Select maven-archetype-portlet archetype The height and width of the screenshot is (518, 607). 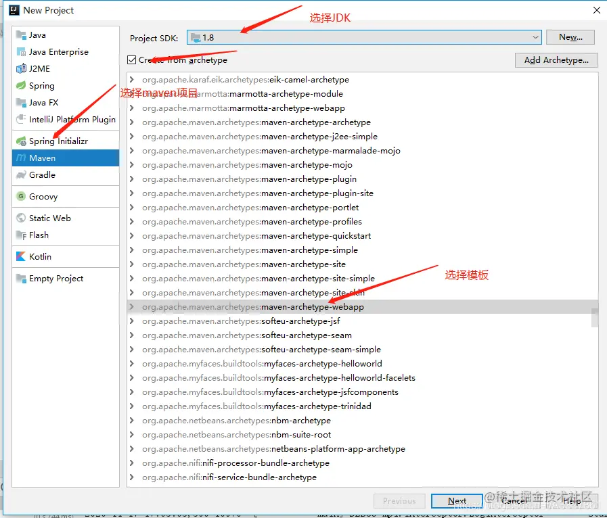coord(363,208)
